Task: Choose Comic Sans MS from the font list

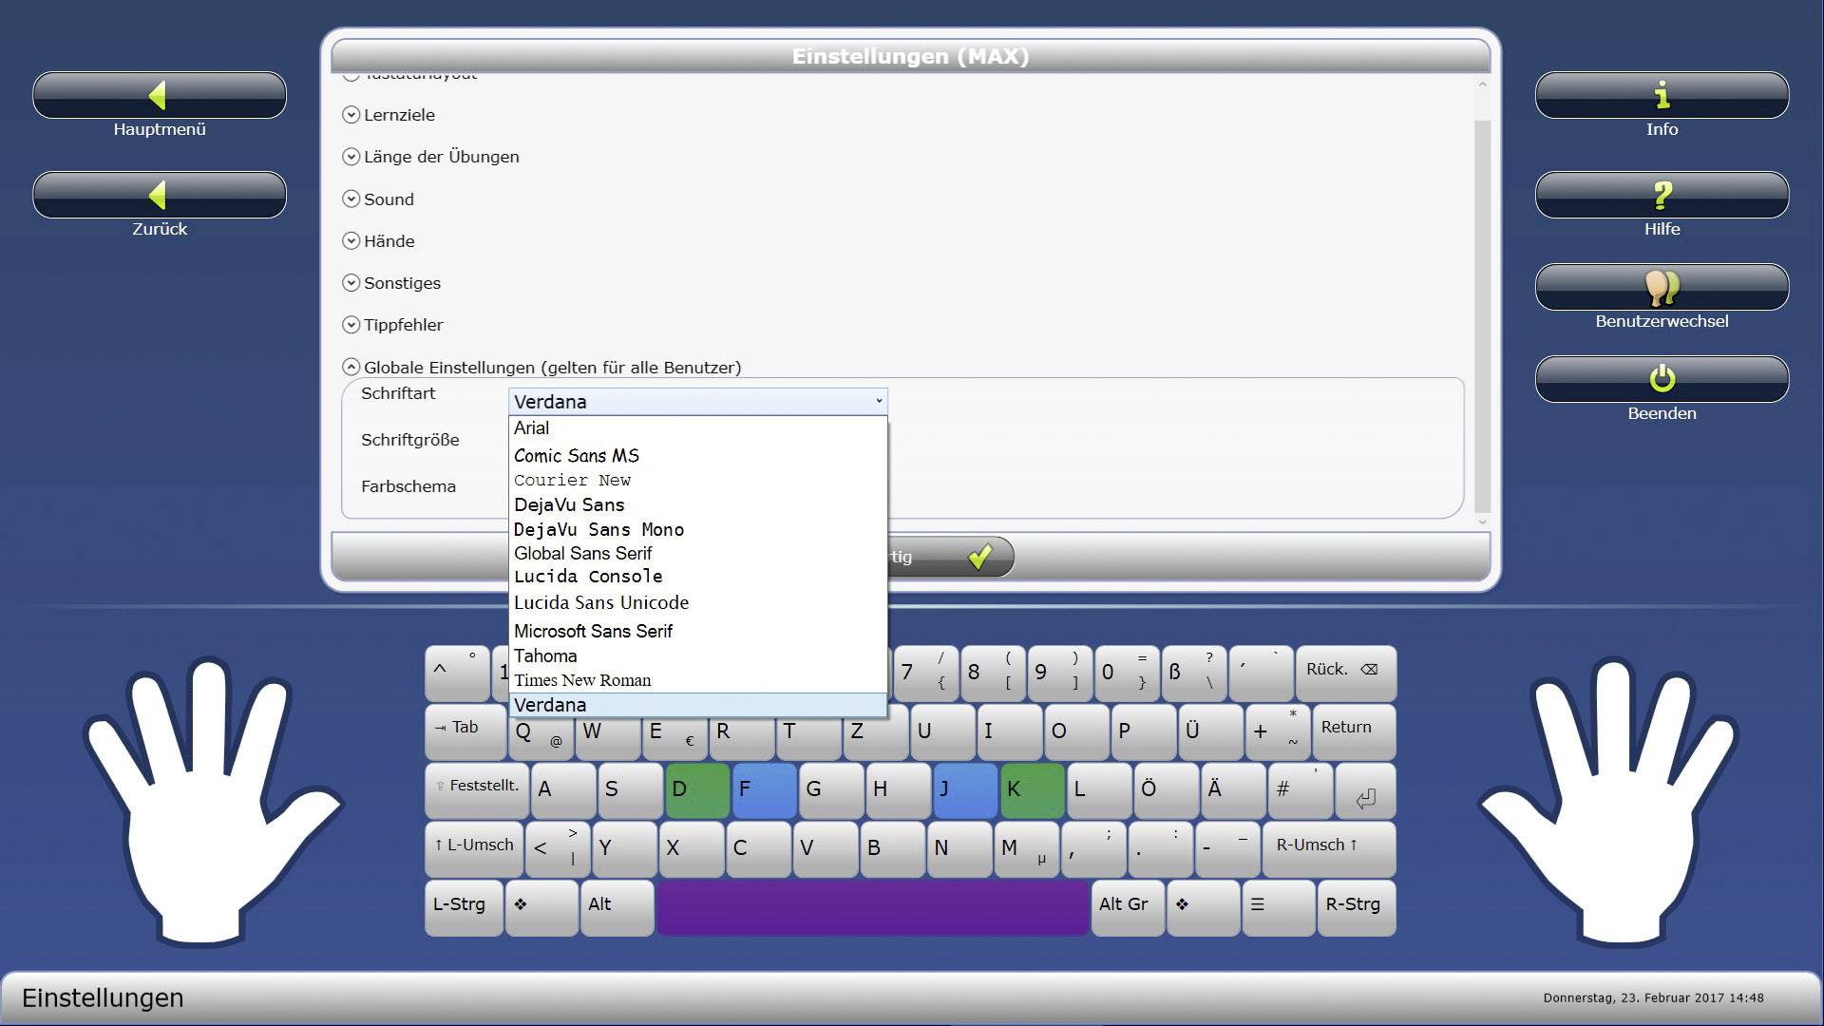Action: tap(698, 455)
